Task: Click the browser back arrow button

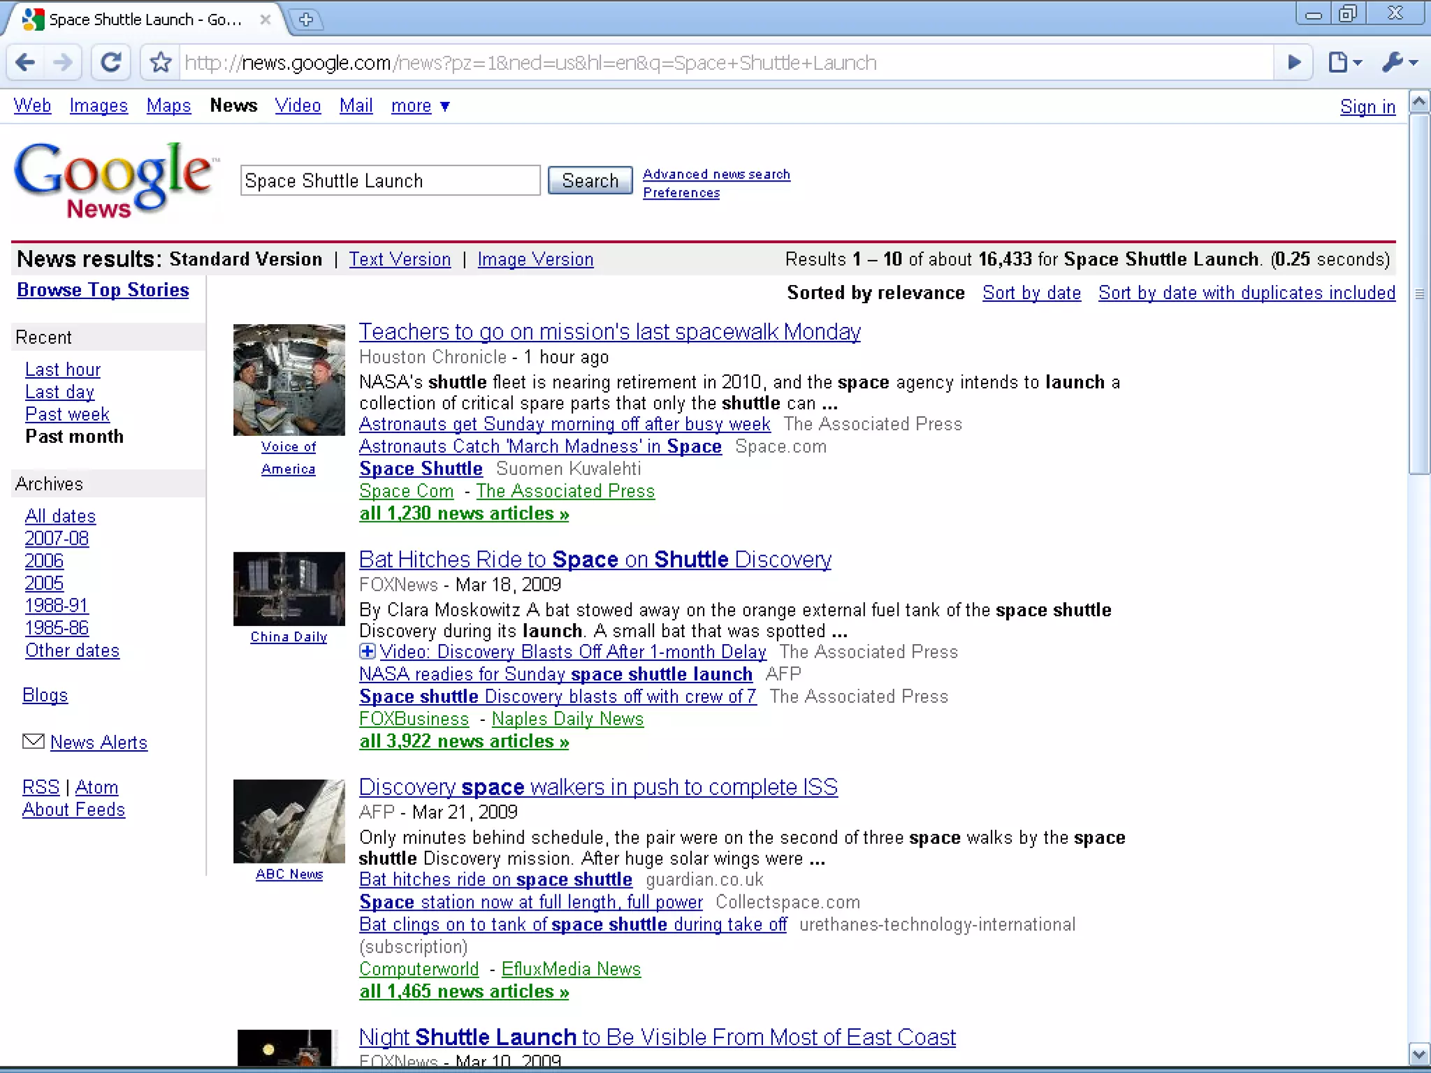Action: point(25,63)
